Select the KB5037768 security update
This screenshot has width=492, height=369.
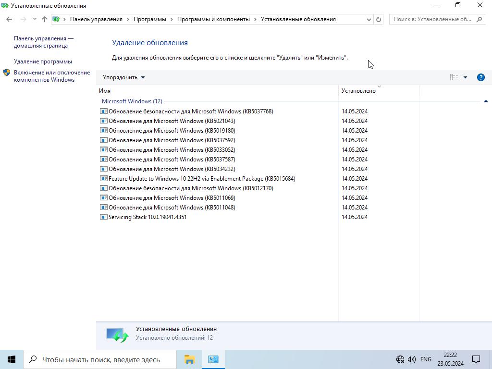pyautogui.click(x=190, y=111)
